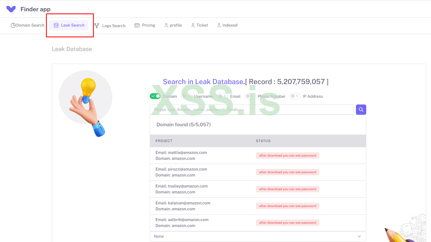
Task: Enable the Username search toggle
Action: click(187, 96)
